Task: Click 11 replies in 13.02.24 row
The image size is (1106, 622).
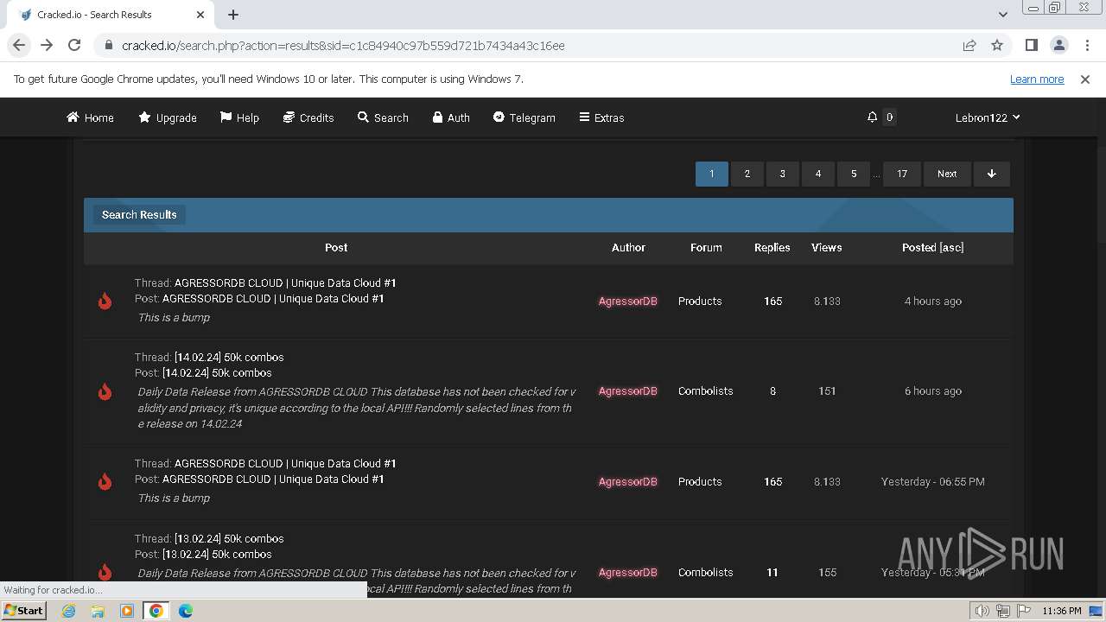Action: point(772,572)
